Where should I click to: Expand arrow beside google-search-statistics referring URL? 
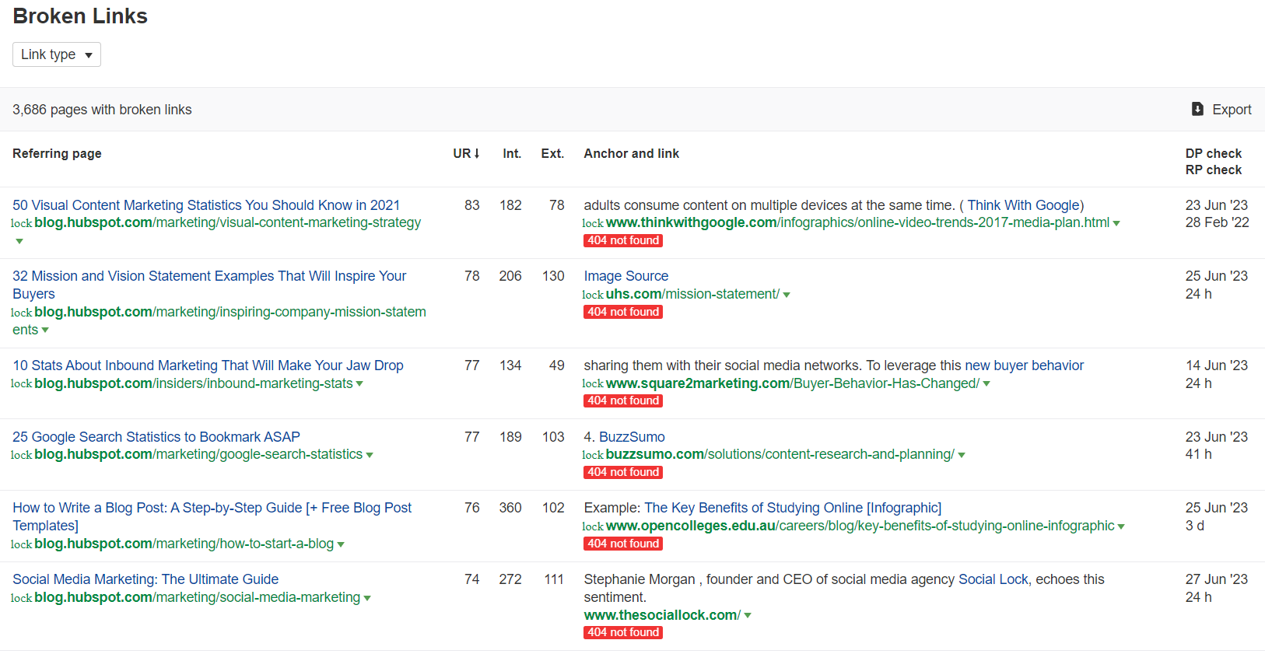(x=370, y=455)
